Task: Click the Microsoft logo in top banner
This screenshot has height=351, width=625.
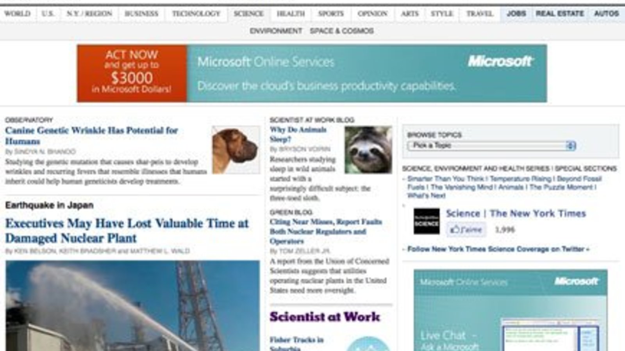Action: pyautogui.click(x=500, y=61)
